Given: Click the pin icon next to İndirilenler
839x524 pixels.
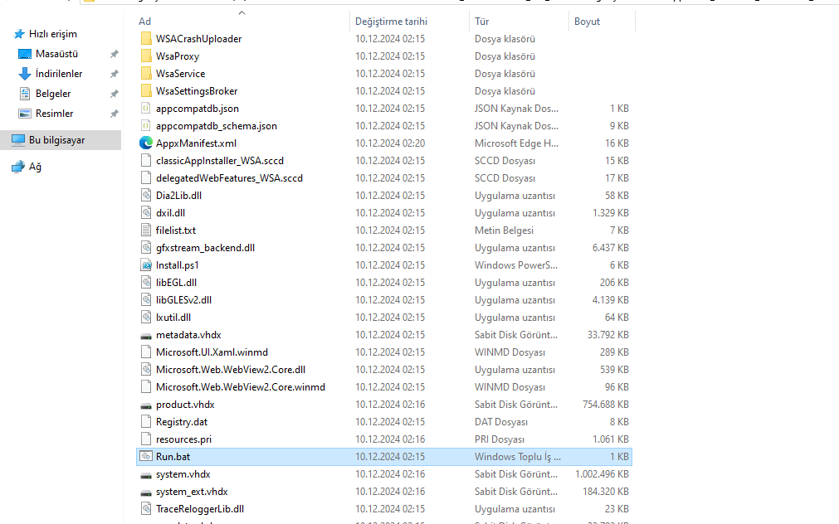Looking at the screenshot, I should click(x=114, y=74).
